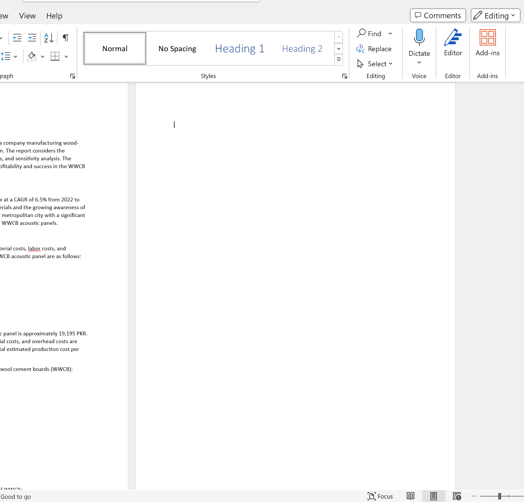This screenshot has width=524, height=502.
Task: Click the Increase Indent icon
Action: coord(32,38)
